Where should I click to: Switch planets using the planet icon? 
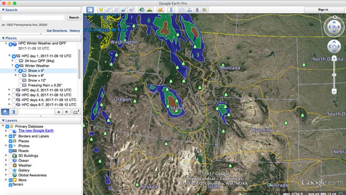tap(160, 10)
